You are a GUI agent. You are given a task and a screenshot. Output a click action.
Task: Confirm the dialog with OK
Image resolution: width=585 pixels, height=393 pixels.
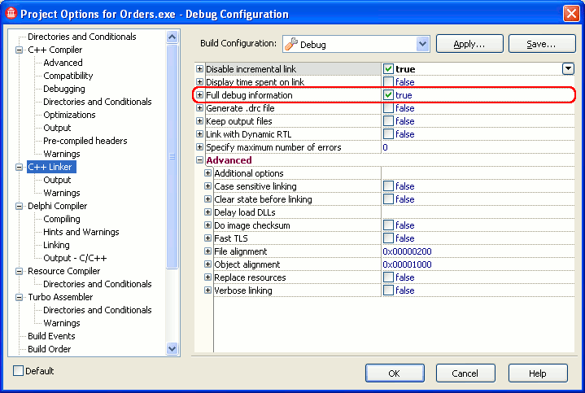394,373
